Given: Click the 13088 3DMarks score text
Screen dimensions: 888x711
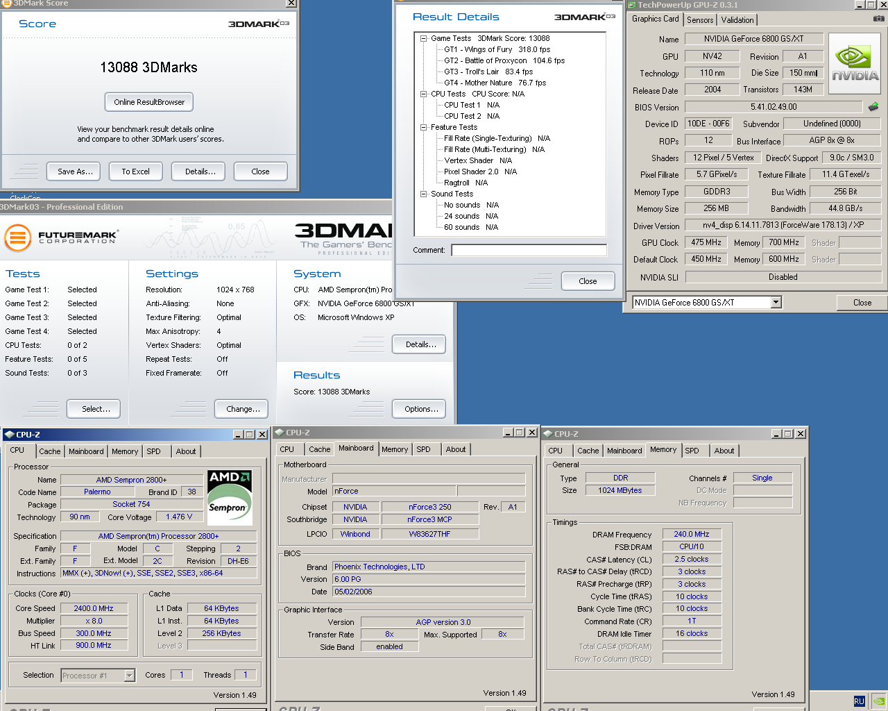Looking at the screenshot, I should (x=148, y=67).
